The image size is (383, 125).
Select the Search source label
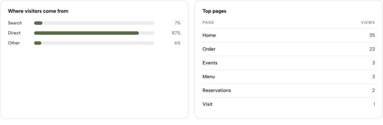15,23
